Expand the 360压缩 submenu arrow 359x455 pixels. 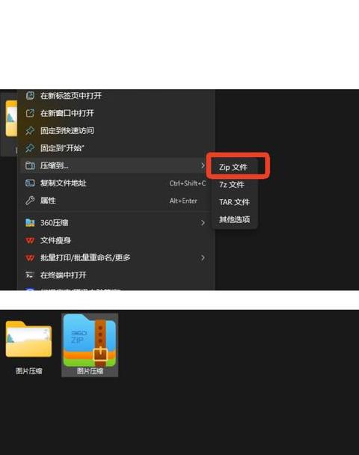[203, 223]
